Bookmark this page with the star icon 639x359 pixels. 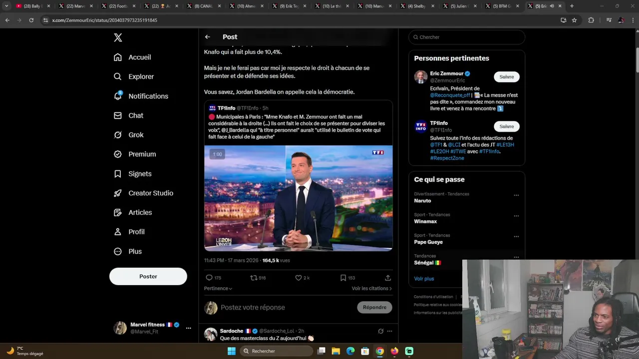pyautogui.click(x=574, y=20)
